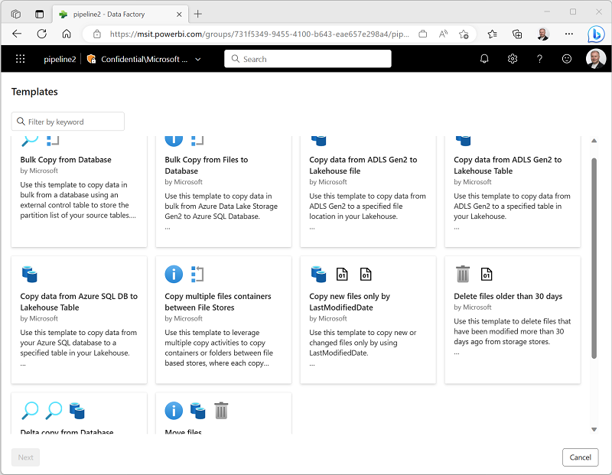Open browser Settings and more ellipsis
612x475 pixels.
point(569,34)
